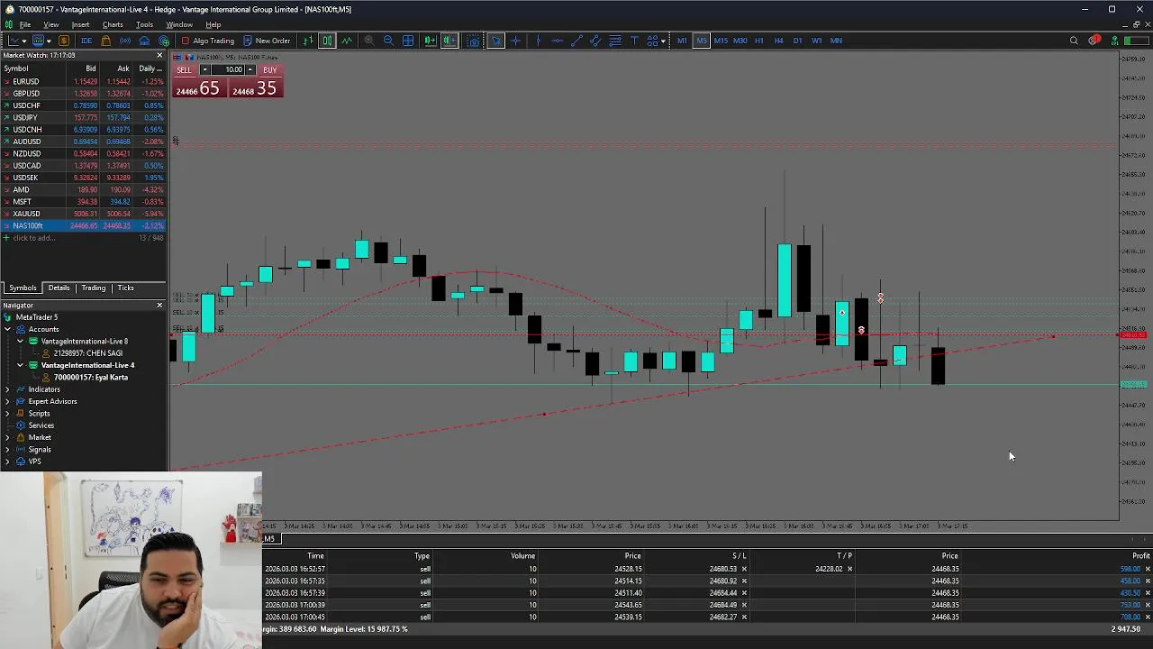Open the Signals toolbar icon

(125, 41)
